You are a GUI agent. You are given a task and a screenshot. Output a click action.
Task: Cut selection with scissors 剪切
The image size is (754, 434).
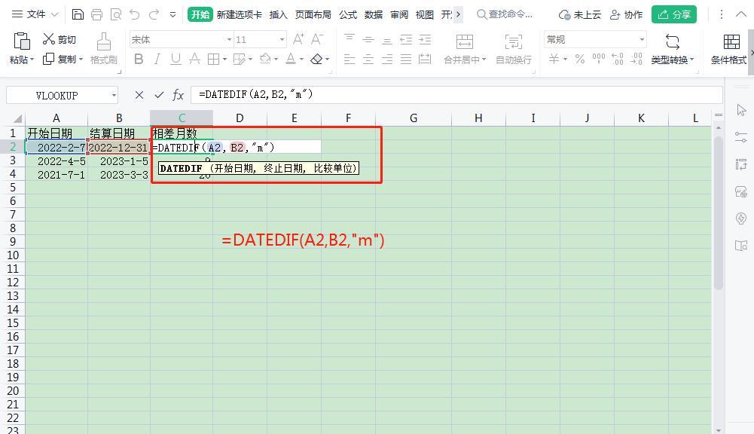point(60,39)
